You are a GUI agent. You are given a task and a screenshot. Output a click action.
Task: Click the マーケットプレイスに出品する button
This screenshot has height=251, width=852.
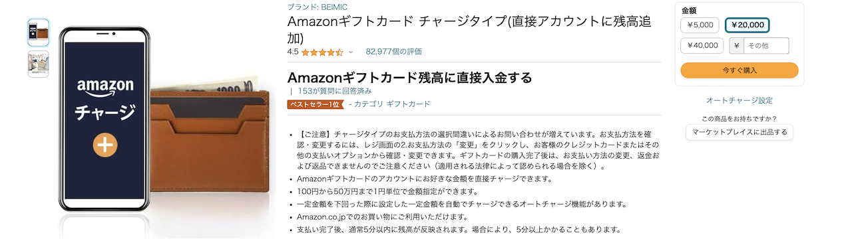[x=740, y=132]
